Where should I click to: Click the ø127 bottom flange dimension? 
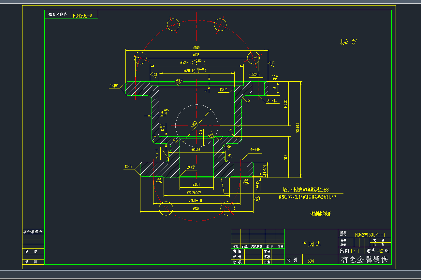coord(196,208)
